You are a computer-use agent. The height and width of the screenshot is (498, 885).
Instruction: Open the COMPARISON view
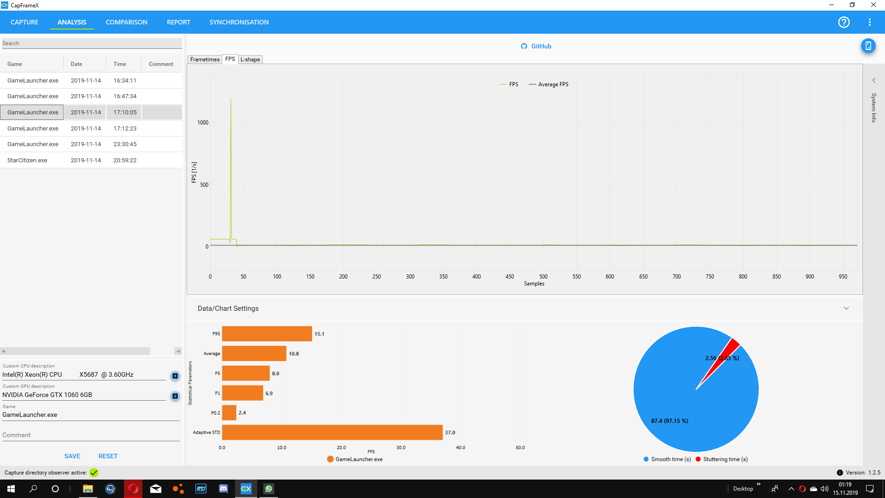click(x=126, y=22)
